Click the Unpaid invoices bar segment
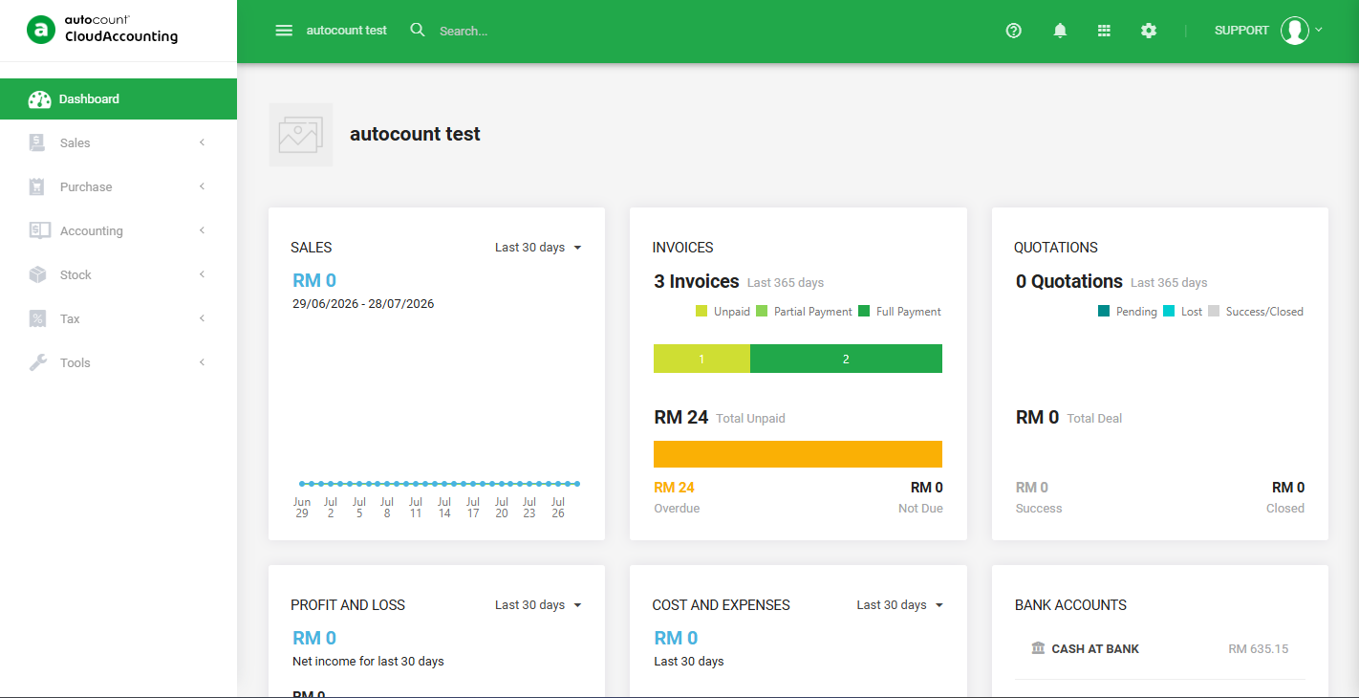This screenshot has width=1359, height=698. tap(701, 359)
